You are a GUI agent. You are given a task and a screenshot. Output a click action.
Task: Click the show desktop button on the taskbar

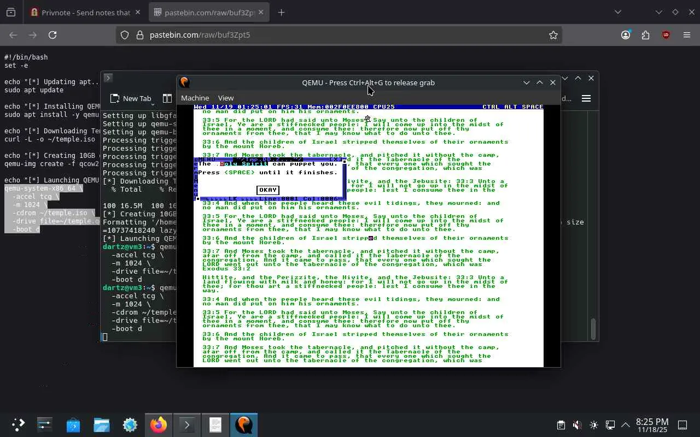pos(682,425)
